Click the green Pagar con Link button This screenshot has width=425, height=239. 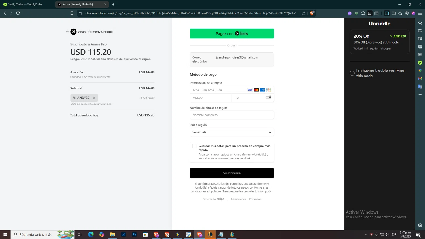tap(232, 33)
